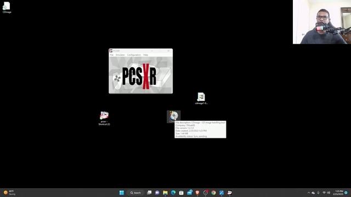Click the OneDrive cloud tray icon
This screenshot has width=351, height=197.
(313, 193)
